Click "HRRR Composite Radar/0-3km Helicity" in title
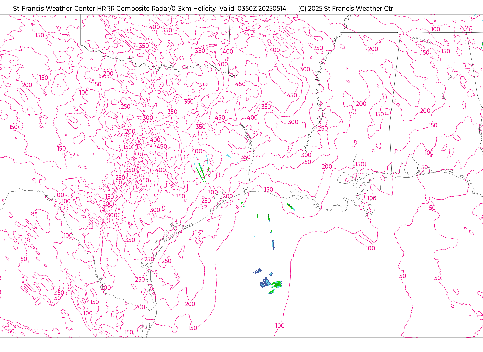The height and width of the screenshot is (352, 483). tap(156, 9)
